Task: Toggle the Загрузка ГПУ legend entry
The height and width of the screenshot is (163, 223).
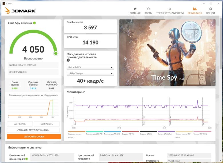Action: click(130, 133)
